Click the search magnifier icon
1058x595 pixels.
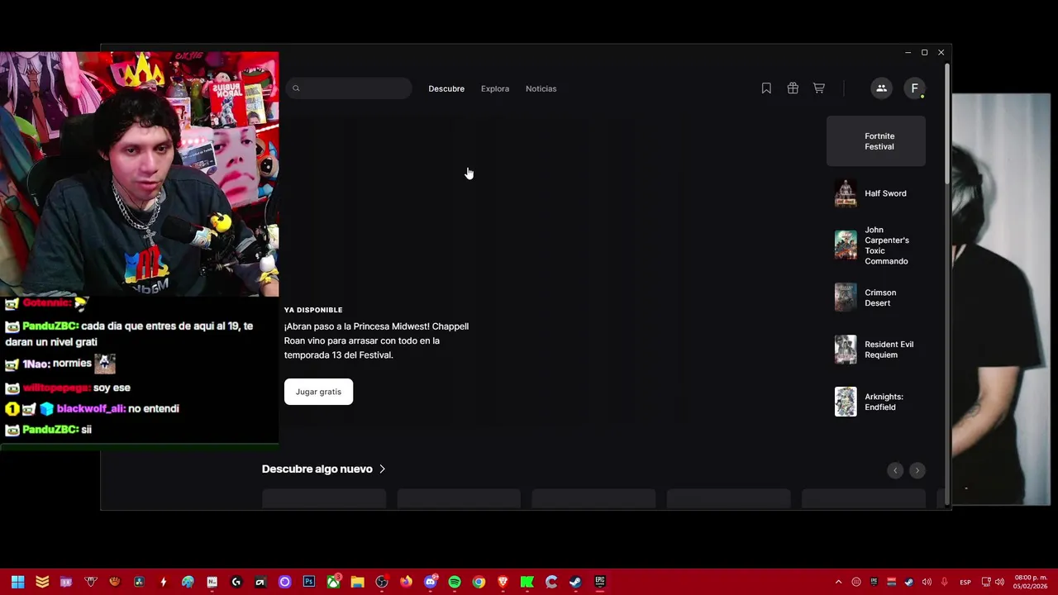coord(296,88)
